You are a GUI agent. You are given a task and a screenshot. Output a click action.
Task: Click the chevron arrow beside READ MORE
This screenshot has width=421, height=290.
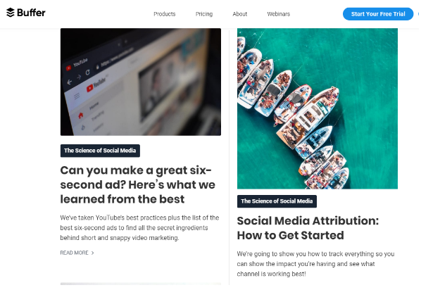pos(92,253)
